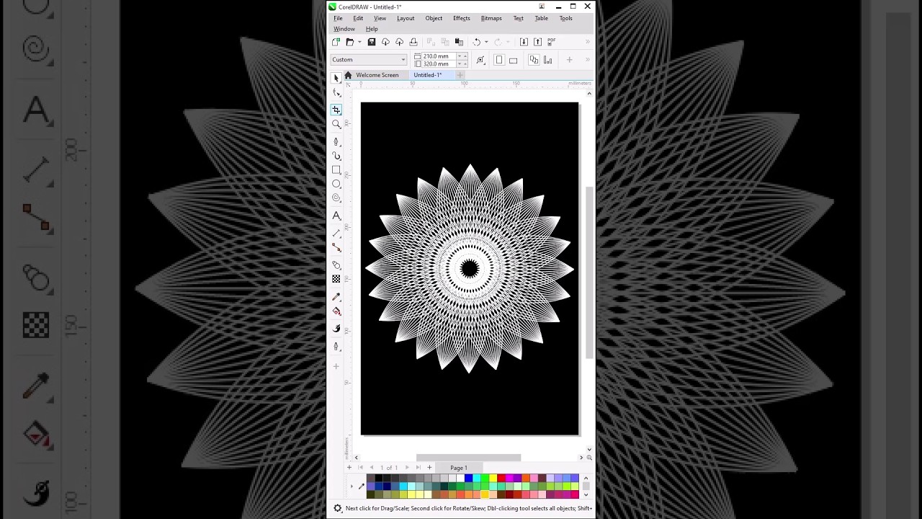Expand the Open button dropdown arrow
The image size is (922, 519).
point(359,43)
